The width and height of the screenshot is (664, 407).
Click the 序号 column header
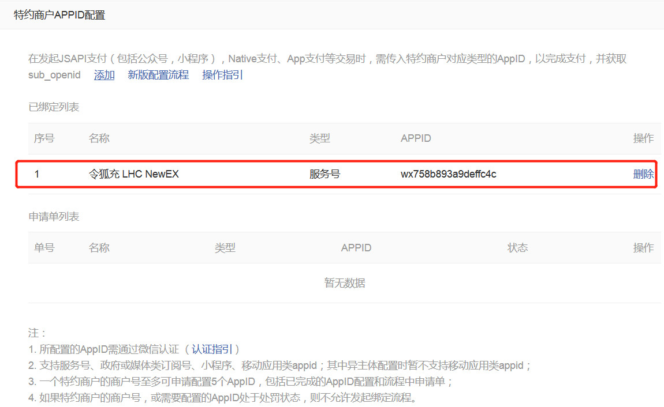click(x=44, y=138)
